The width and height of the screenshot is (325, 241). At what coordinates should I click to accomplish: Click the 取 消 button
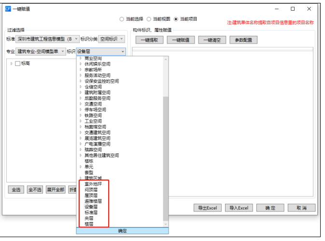(x=301, y=208)
